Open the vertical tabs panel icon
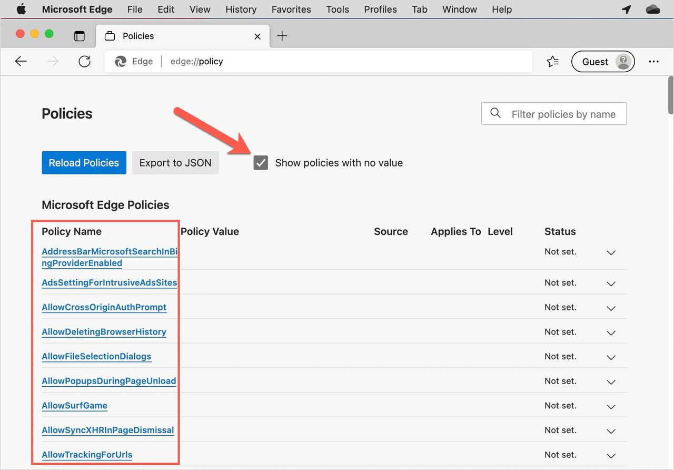Image resolution: width=674 pixels, height=470 pixels. 79,36
